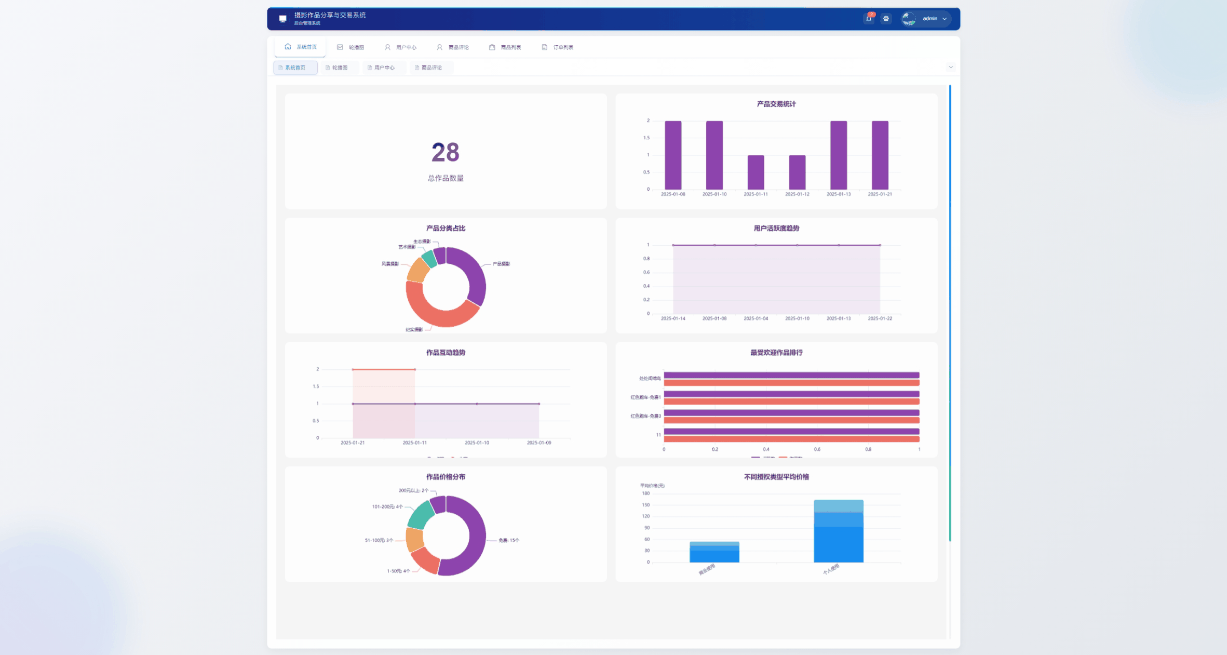Switch to the 商品评论 page tab
The height and width of the screenshot is (655, 1227).
(x=432, y=68)
